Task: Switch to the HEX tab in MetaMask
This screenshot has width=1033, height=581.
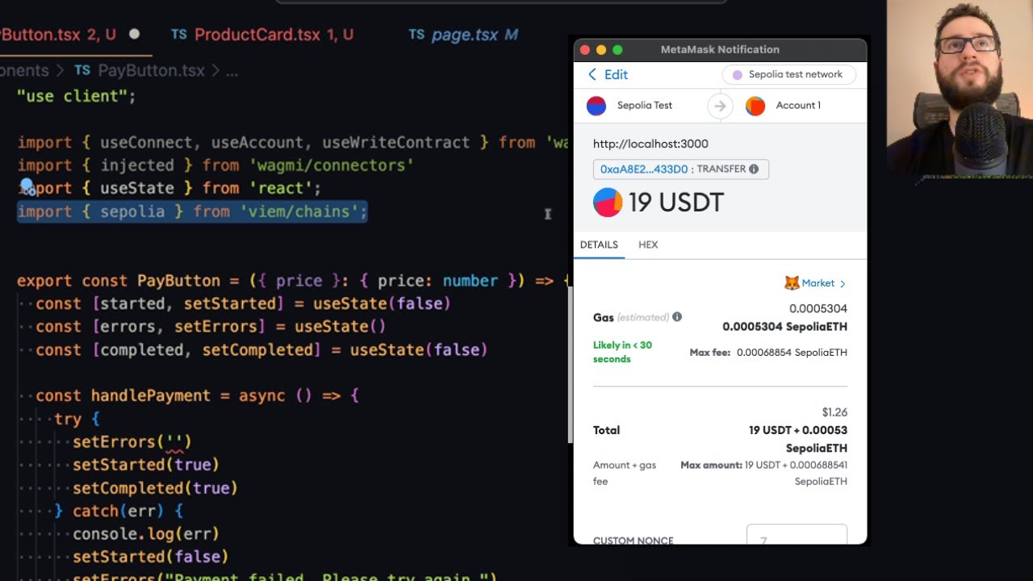Action: click(x=648, y=245)
